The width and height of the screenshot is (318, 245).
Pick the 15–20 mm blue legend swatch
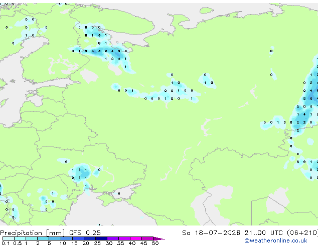[78, 238]
